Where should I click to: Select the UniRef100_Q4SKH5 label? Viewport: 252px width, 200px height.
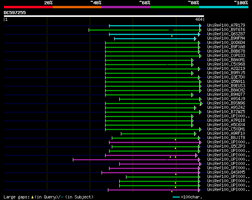(x=226, y=172)
